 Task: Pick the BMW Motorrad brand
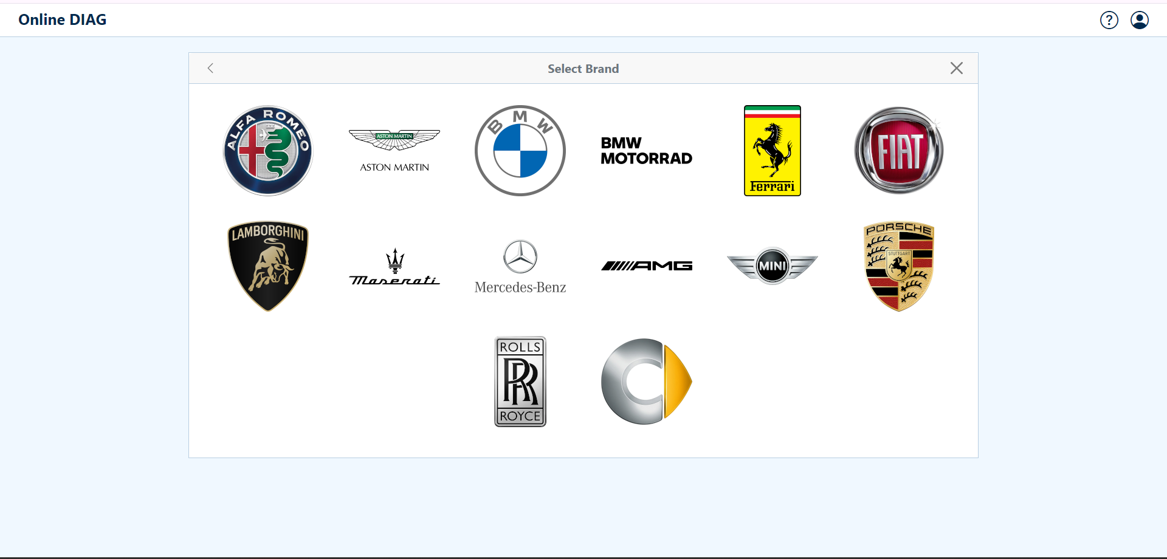647,151
